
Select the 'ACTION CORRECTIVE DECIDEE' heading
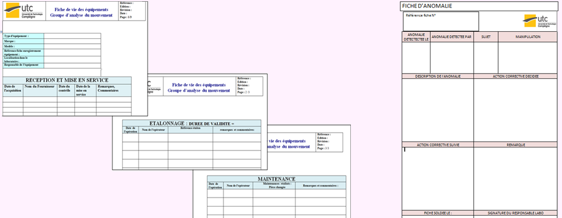click(x=515, y=76)
